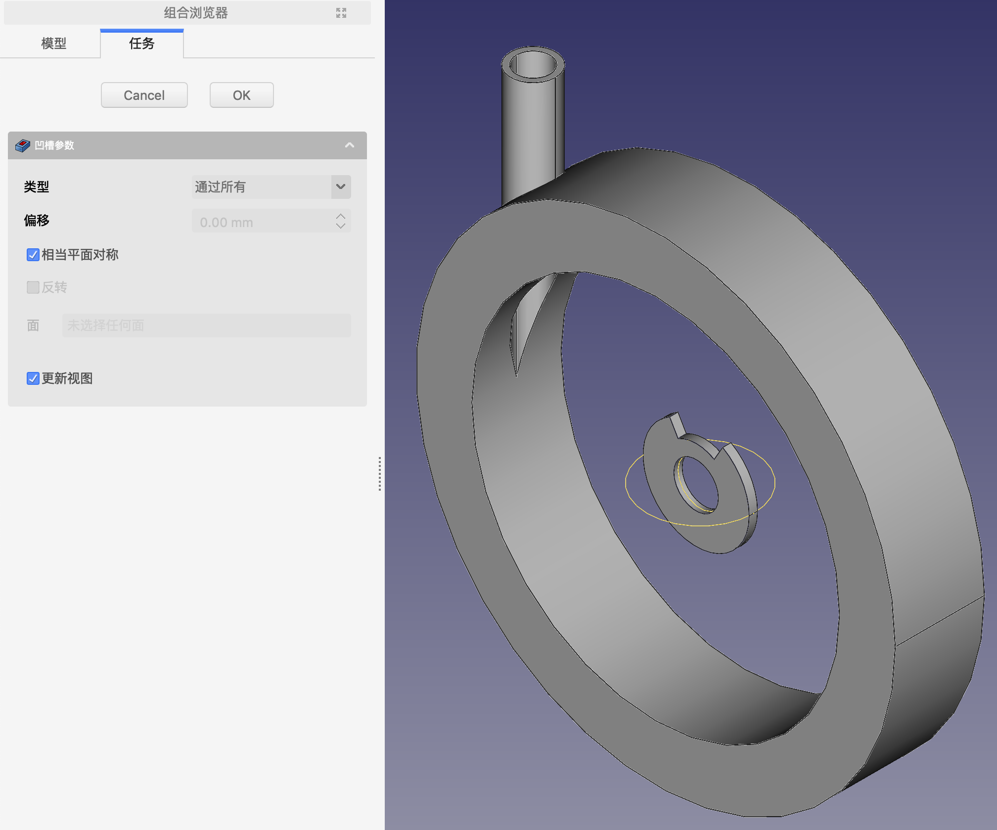Click the float panel icon beside 组合浏览器
Screen dimensions: 997x830
click(341, 13)
